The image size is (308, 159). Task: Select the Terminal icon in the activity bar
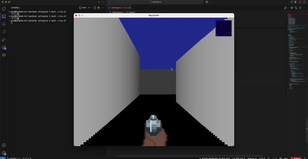point(4,16)
